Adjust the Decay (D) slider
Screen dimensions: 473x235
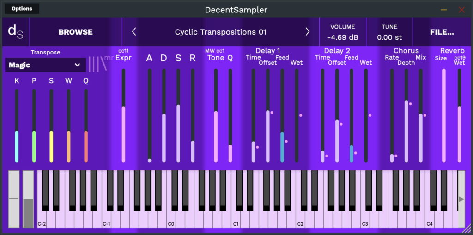tap(164, 115)
